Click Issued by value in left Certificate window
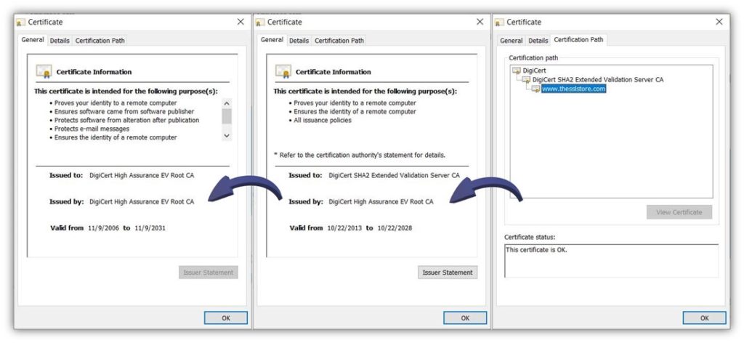This screenshot has height=343, width=744. 142,201
